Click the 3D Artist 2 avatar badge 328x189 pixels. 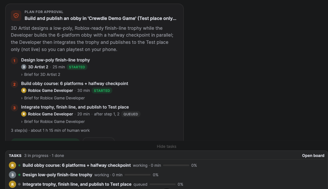tap(24, 67)
